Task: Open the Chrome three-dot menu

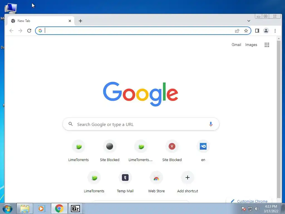Action: (x=275, y=31)
